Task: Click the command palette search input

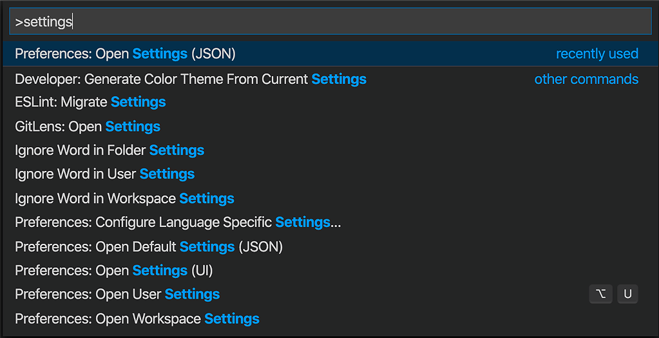Action: pyautogui.click(x=330, y=21)
